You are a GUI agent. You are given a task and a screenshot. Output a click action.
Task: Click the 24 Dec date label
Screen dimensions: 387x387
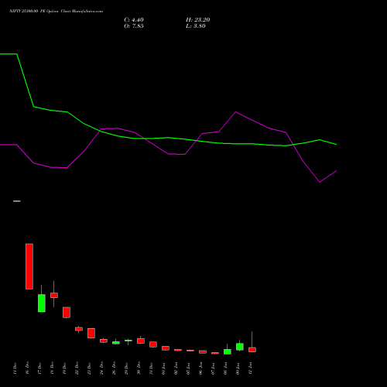click(101, 368)
